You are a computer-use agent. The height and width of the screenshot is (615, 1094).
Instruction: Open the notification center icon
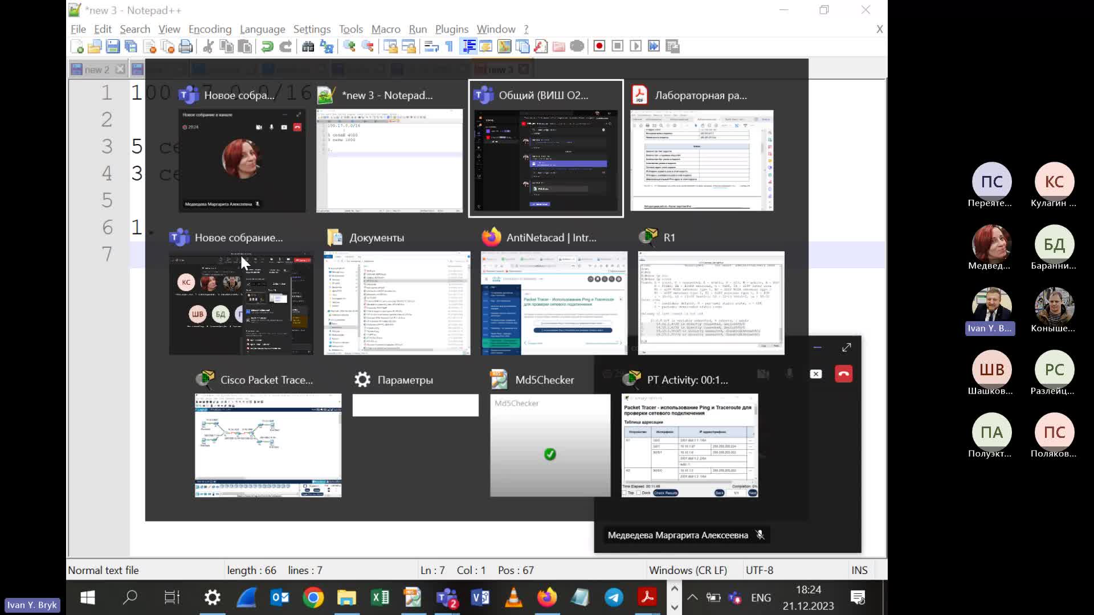coord(858,597)
